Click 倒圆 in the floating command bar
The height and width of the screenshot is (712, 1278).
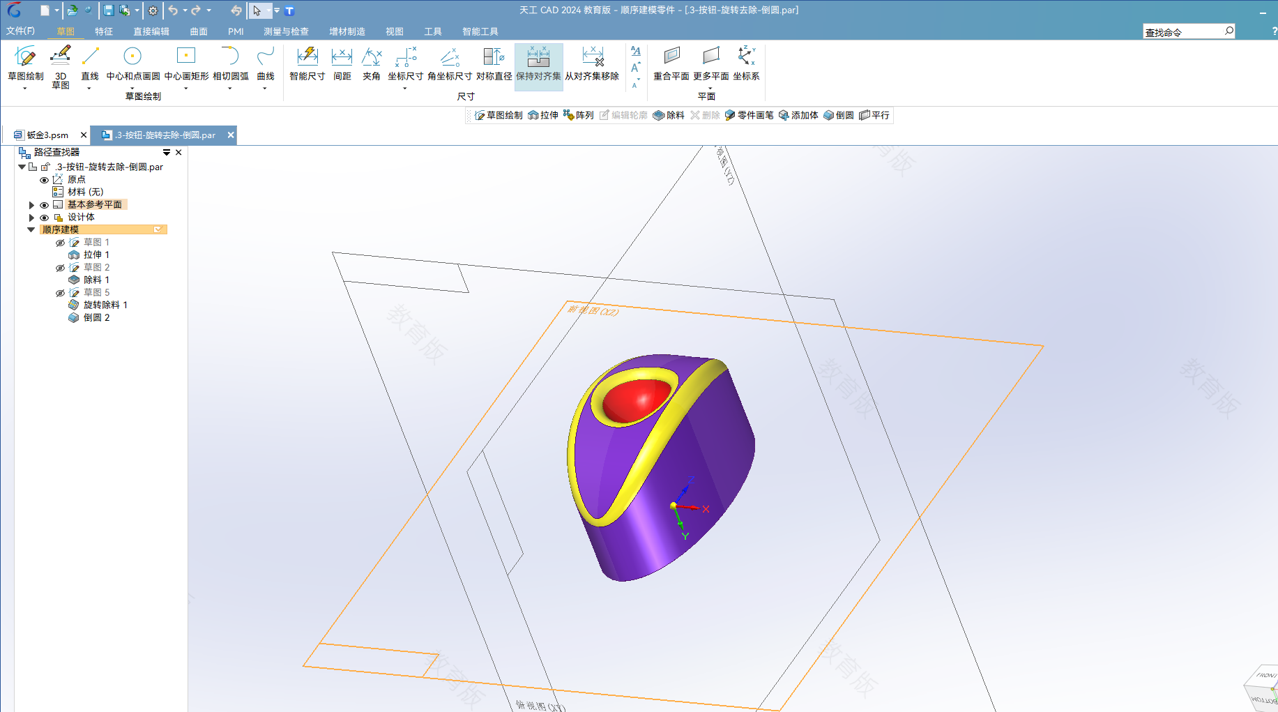click(x=839, y=115)
